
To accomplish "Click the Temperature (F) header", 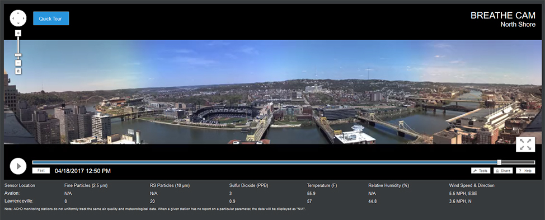I will [322, 186].
